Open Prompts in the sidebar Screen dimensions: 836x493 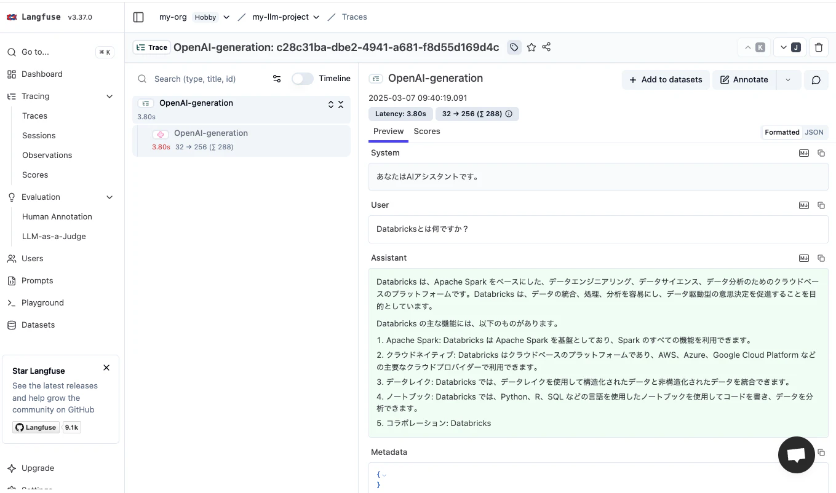pos(37,280)
